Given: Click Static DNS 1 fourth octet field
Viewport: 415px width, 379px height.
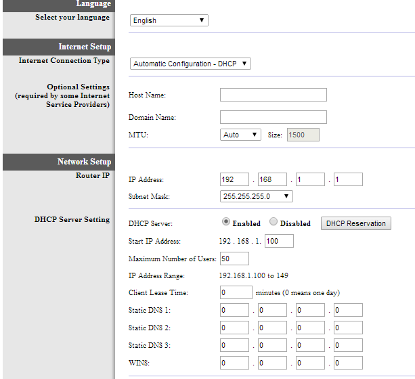Looking at the screenshot, I should [x=348, y=310].
